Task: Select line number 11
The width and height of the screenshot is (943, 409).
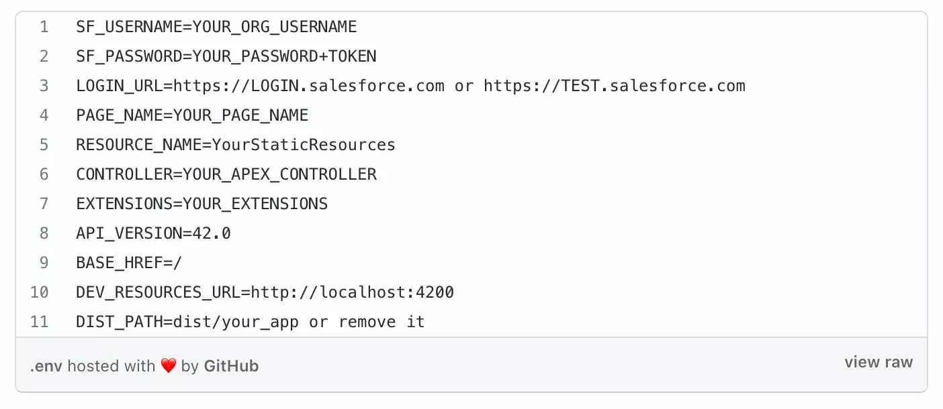Action: (x=40, y=322)
